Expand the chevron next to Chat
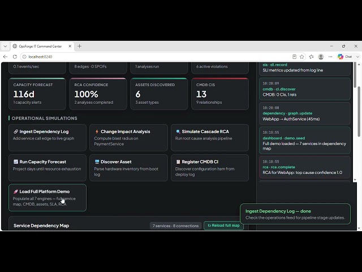Screen dimensions: 362x272 click(357, 57)
